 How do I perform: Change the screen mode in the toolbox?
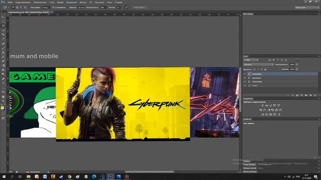(3, 118)
